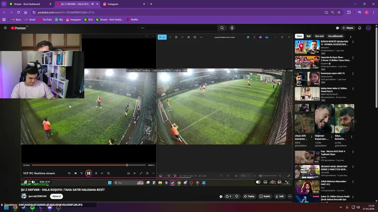Screen dimensions: 378x212
Task: Enter fullscreen on YouTube player
Action: click(287, 182)
